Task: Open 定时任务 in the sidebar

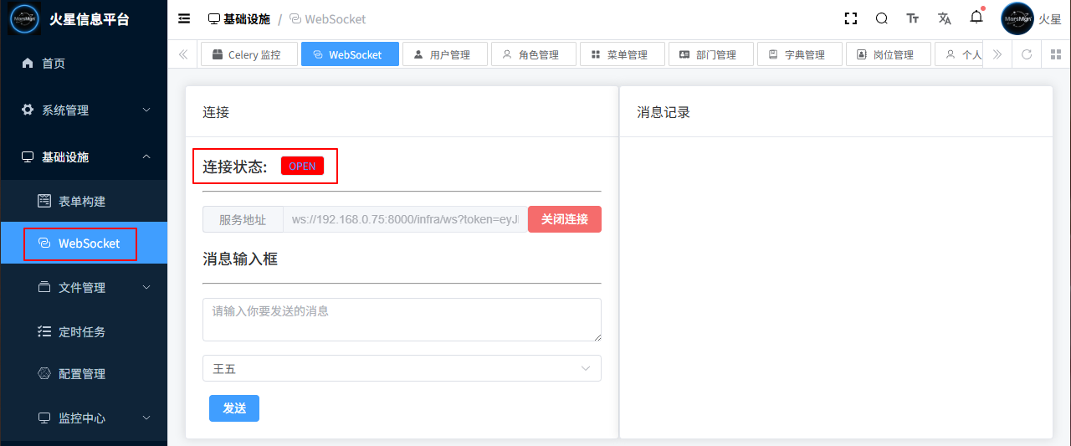Action: [x=81, y=331]
